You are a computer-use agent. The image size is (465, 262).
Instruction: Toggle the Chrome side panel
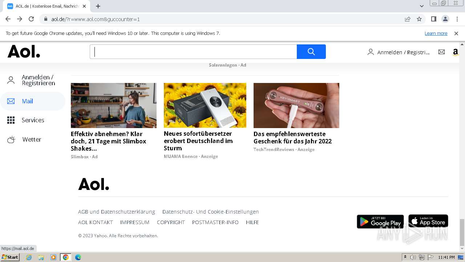coord(433,19)
